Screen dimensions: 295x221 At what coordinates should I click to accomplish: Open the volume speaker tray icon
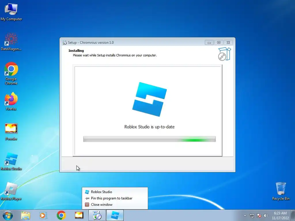(266, 216)
